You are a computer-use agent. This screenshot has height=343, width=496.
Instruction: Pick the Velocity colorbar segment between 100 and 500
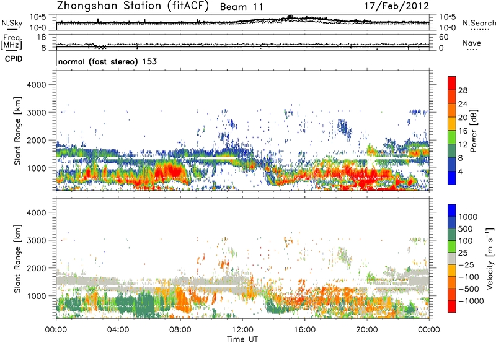coord(452,235)
